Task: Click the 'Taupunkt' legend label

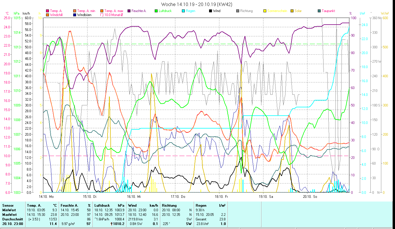Action: pyautogui.click(x=328, y=11)
